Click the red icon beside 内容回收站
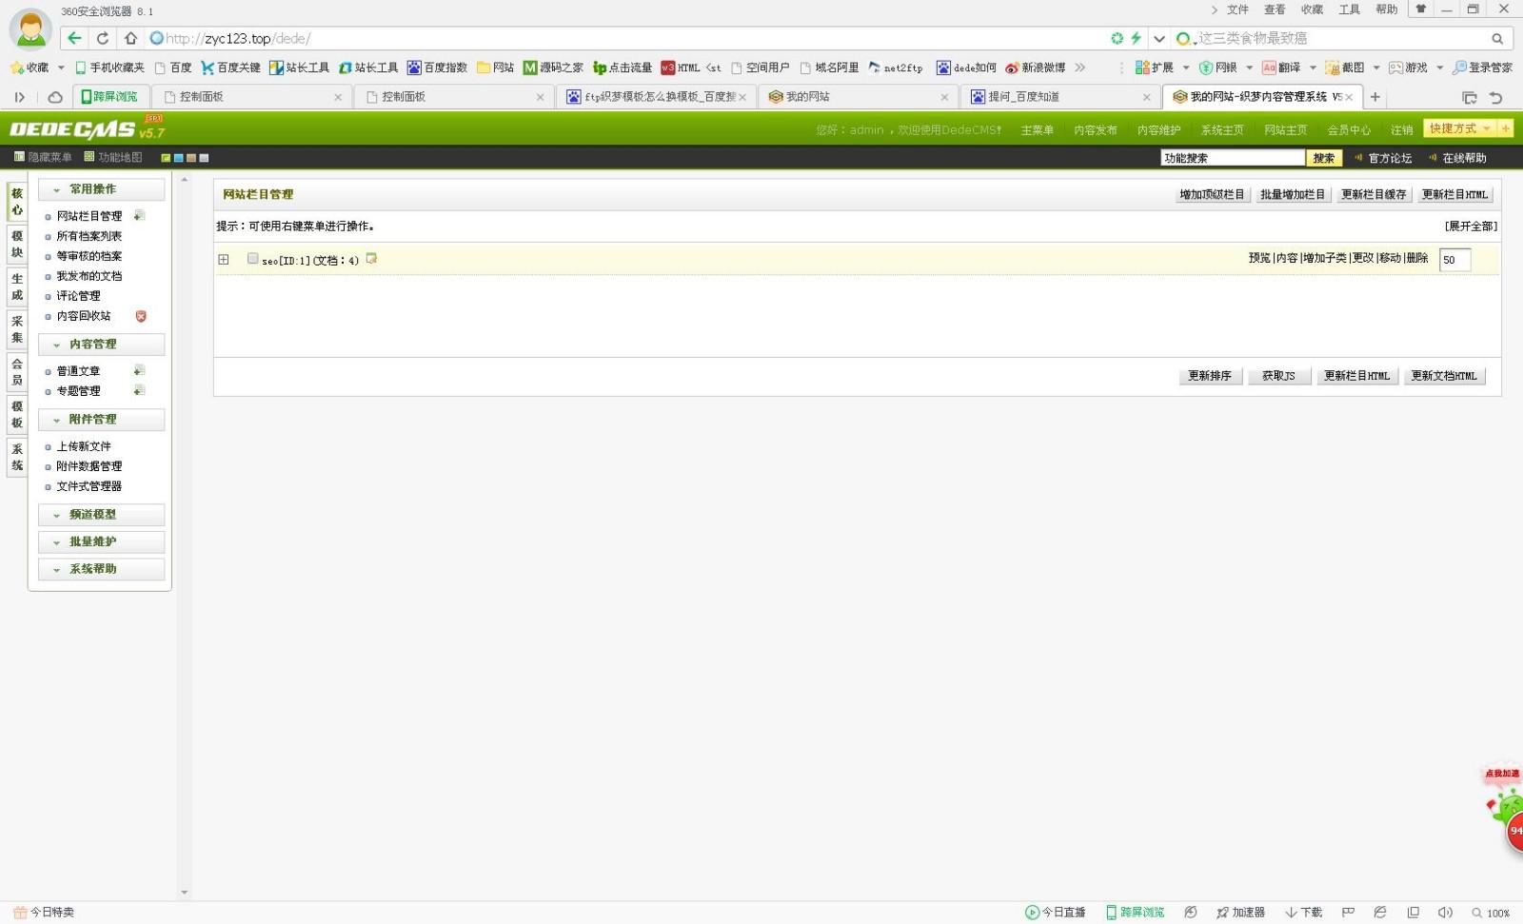Screen dimensions: 1523x924 (x=141, y=316)
